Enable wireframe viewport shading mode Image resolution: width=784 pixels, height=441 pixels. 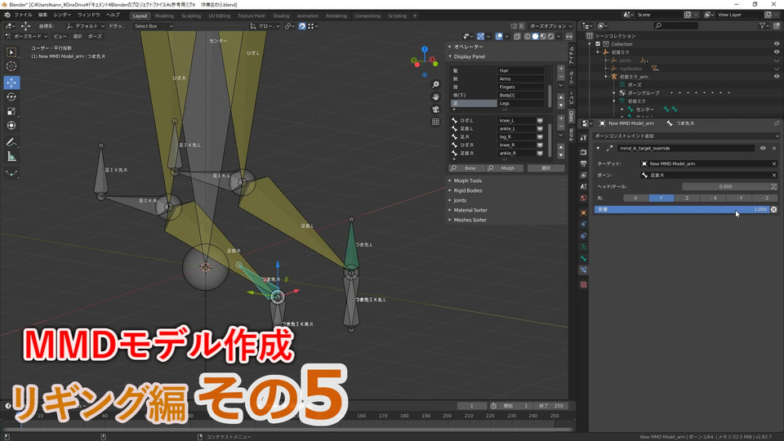(528, 36)
